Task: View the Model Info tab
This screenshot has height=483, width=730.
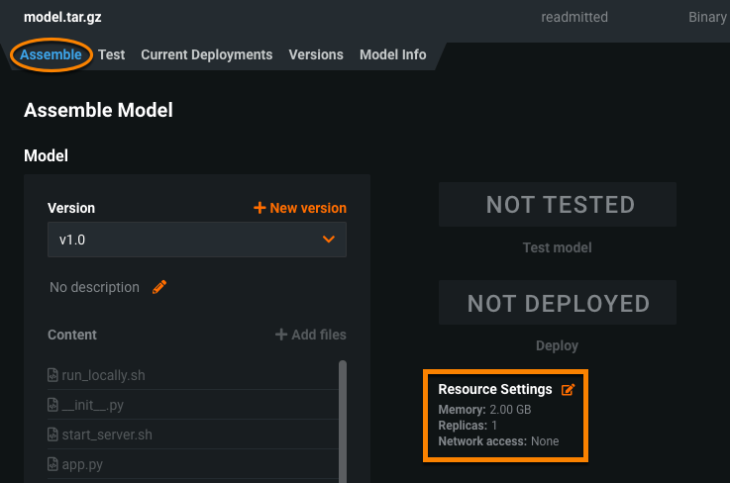Action: click(x=392, y=54)
